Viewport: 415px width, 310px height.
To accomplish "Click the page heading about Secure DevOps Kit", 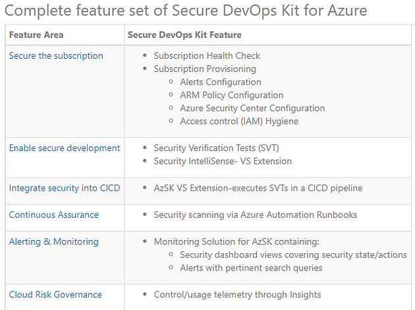I will point(186,11).
